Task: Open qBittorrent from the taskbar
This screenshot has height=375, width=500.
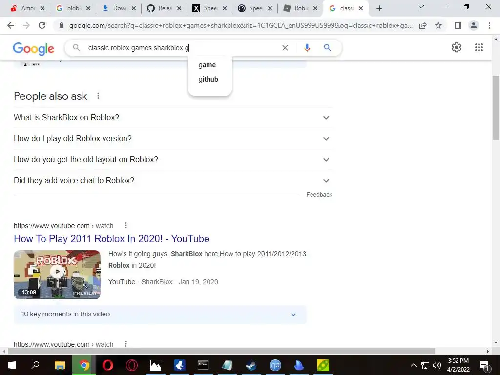Action: point(275,365)
